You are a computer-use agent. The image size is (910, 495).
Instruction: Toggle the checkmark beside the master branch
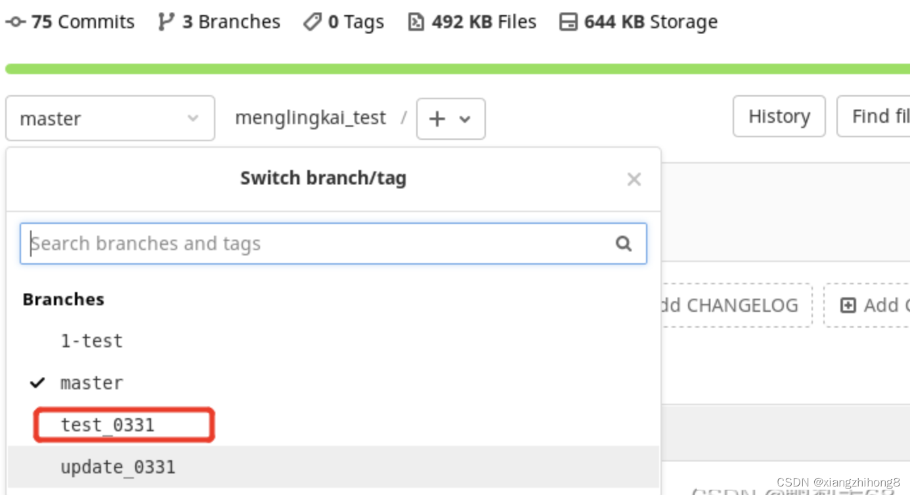[37, 383]
